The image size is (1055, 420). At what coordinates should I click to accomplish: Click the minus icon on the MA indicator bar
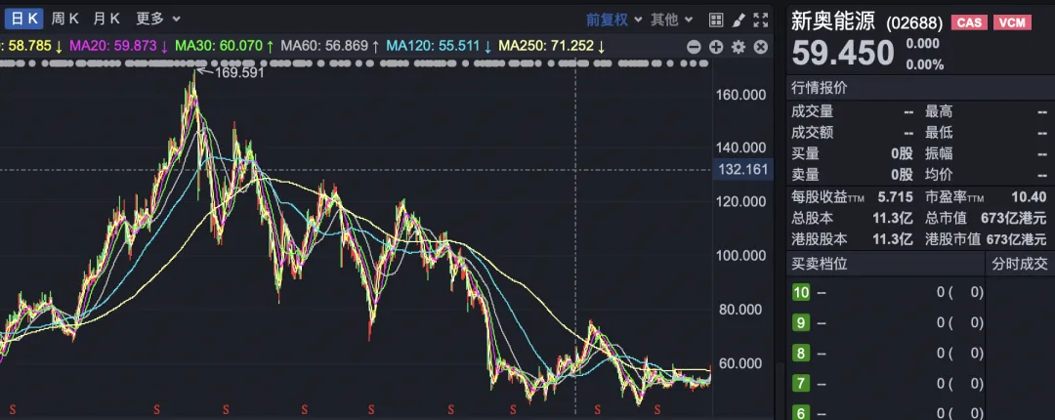695,47
